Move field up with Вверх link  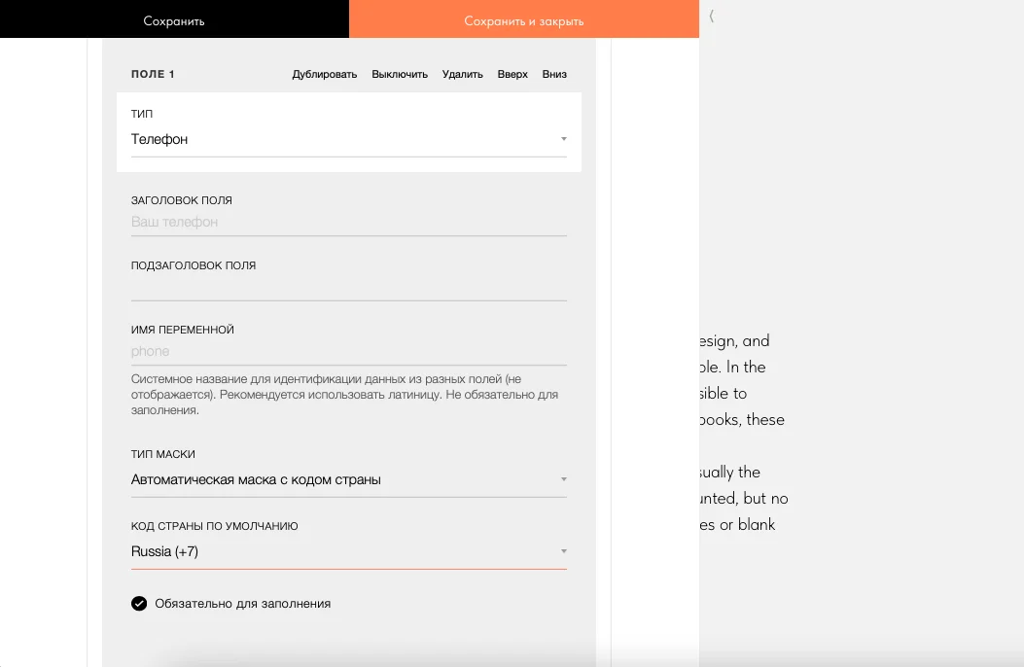pos(512,75)
